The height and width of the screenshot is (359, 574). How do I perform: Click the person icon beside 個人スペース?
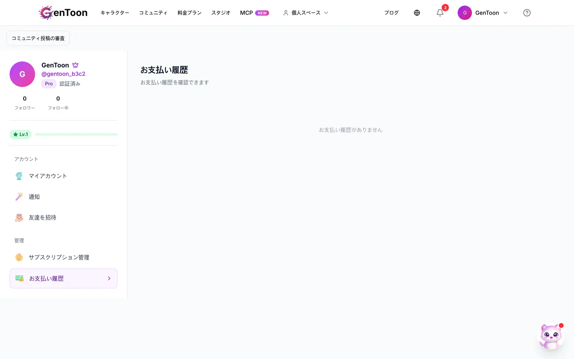coord(286,13)
